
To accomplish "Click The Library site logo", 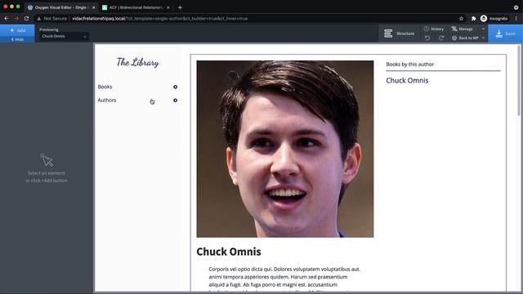I will pyautogui.click(x=138, y=62).
